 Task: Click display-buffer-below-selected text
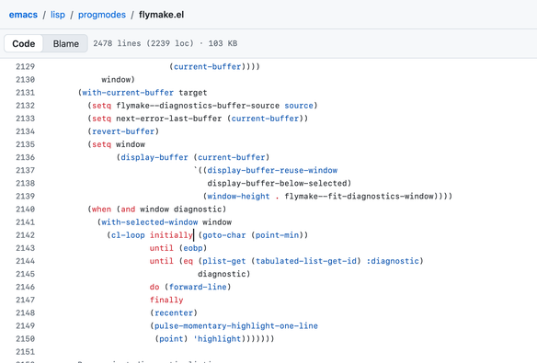(277, 184)
